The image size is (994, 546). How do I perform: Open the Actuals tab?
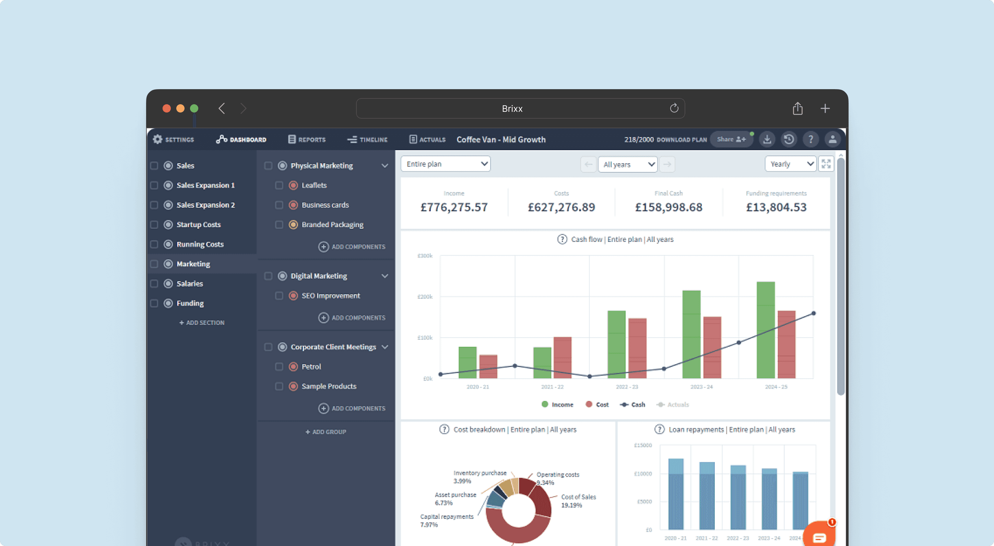pyautogui.click(x=427, y=139)
